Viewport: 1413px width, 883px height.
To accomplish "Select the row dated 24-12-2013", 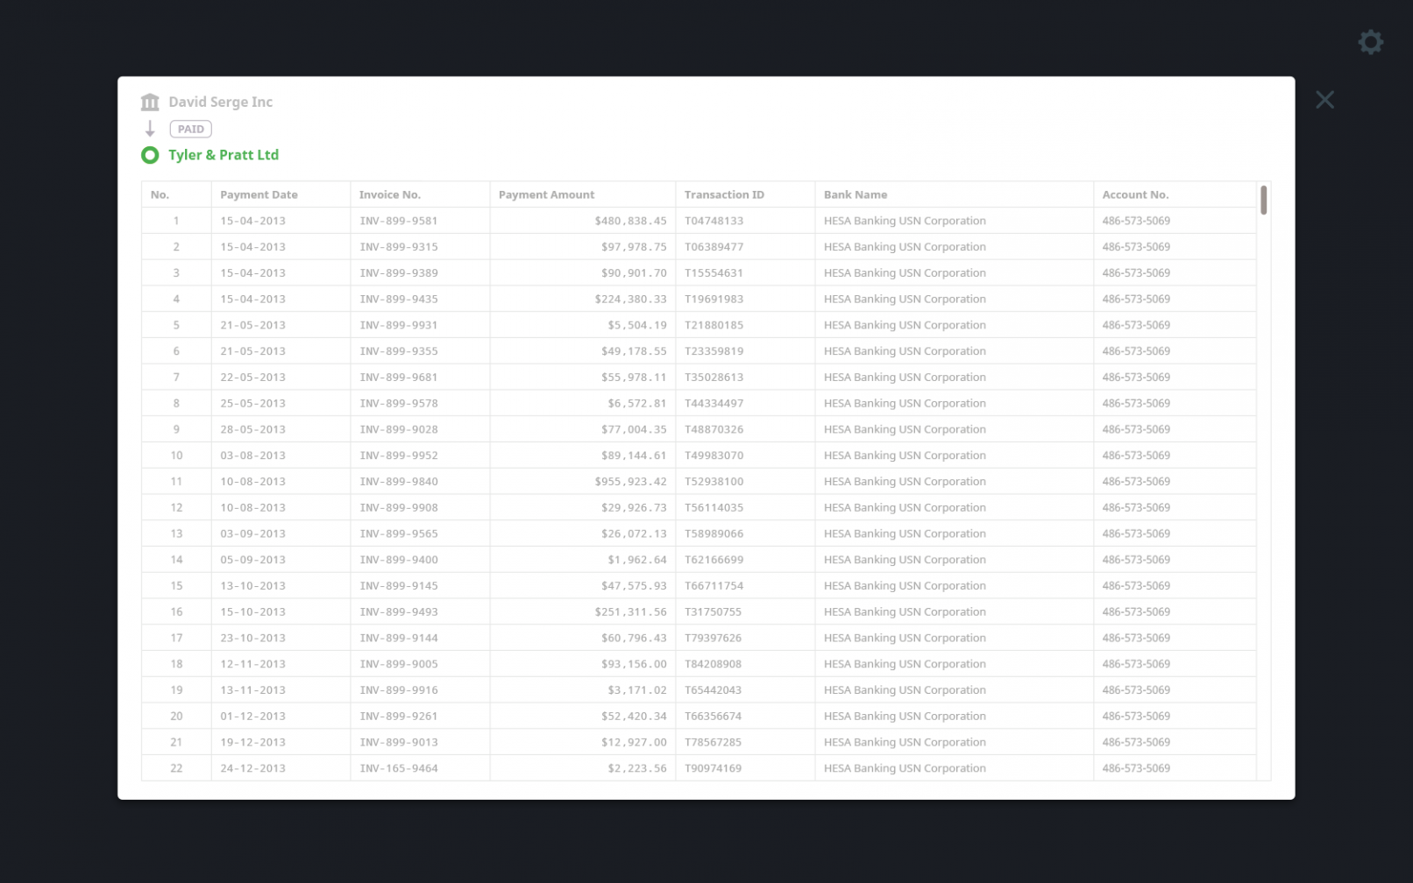I will point(252,768).
